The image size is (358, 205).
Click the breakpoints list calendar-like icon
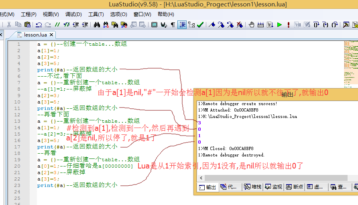pyautogui.click(x=260, y=24)
